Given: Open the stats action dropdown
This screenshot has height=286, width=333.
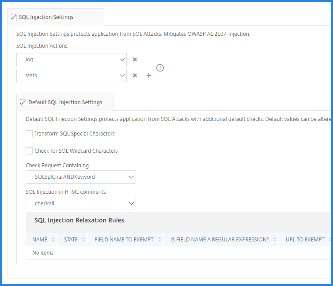Looking at the screenshot, I should [x=72, y=75].
